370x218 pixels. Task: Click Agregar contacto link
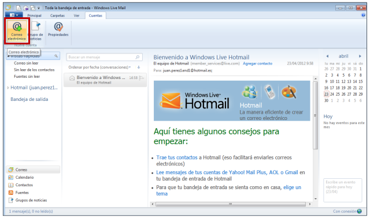257,63
